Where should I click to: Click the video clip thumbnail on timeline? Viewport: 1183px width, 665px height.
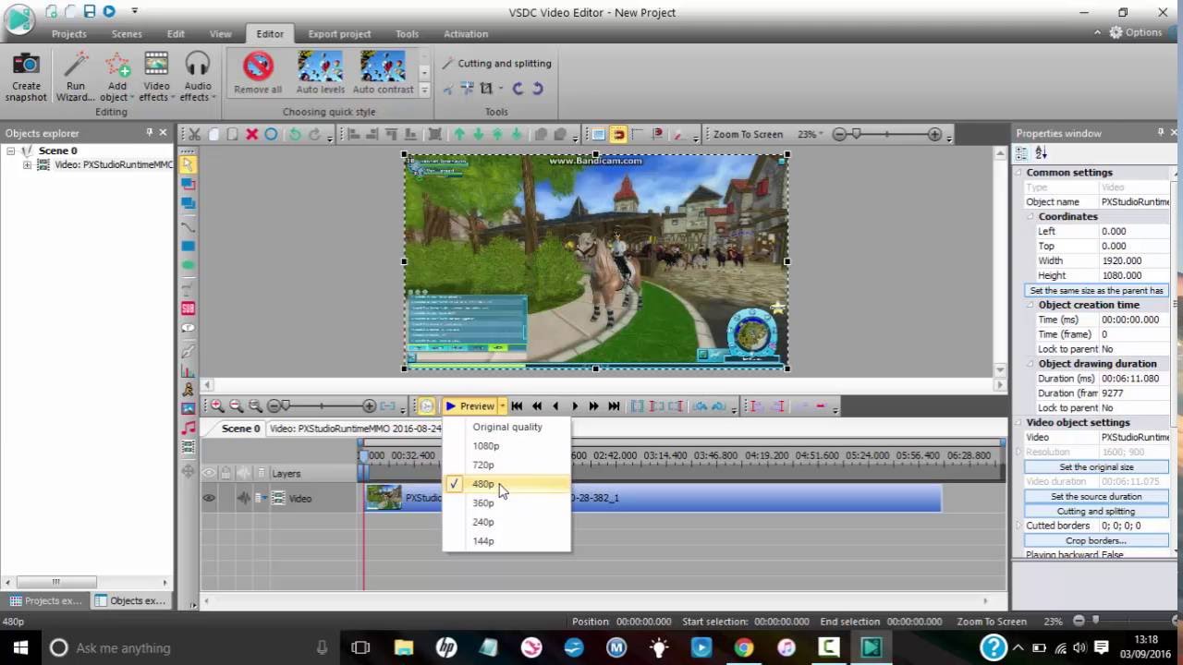coord(384,498)
